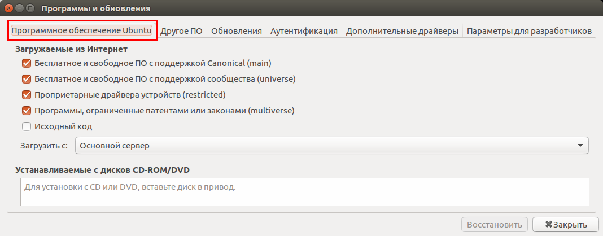Show the Дополнительные драйверы tab
603x236 pixels.
(x=402, y=31)
